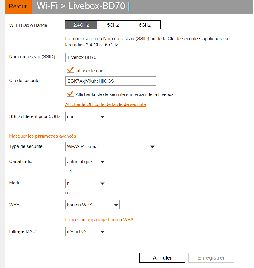Switch to the 5GHz band tab

[x=113, y=25]
